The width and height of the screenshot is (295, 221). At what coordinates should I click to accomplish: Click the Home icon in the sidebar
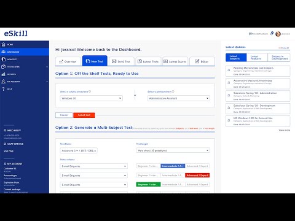pos(3,44)
